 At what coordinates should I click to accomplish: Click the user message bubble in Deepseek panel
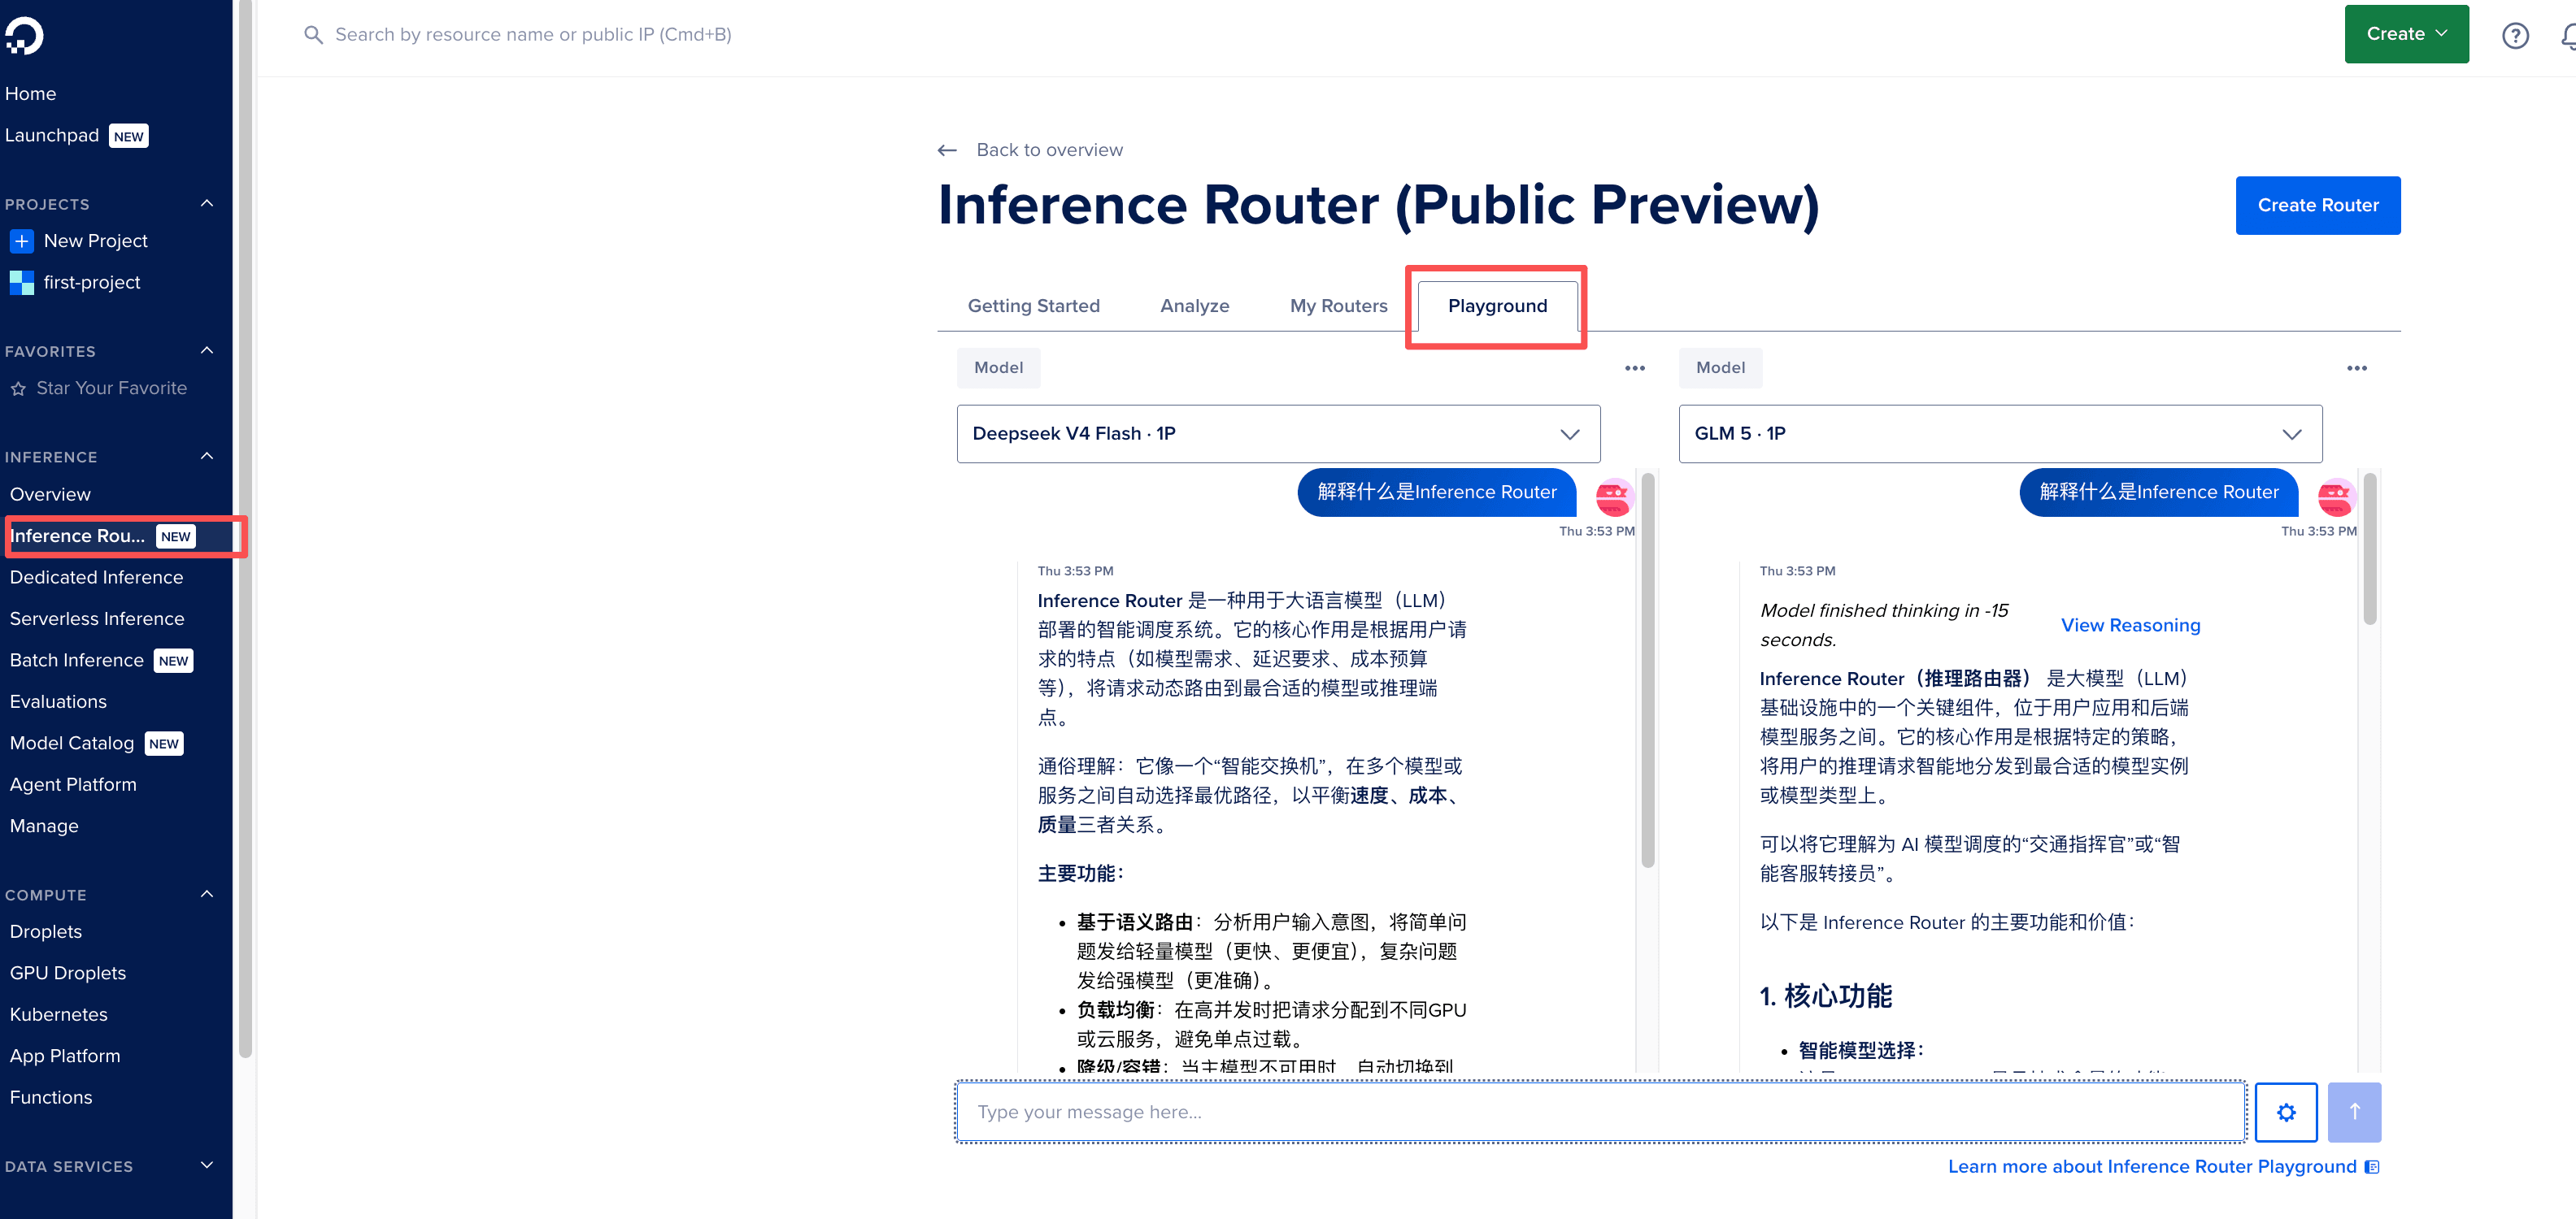pyautogui.click(x=1436, y=492)
